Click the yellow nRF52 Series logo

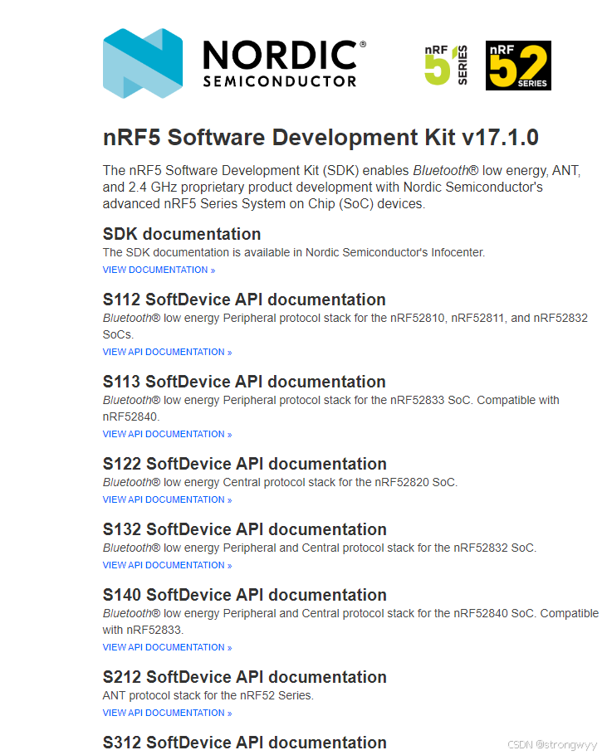pos(518,66)
